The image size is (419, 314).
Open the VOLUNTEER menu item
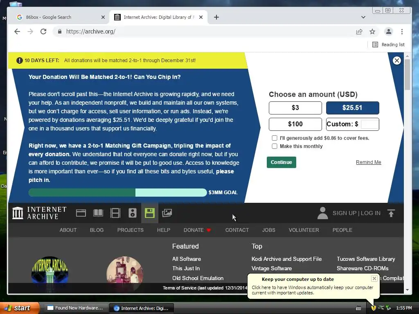[x=304, y=230]
